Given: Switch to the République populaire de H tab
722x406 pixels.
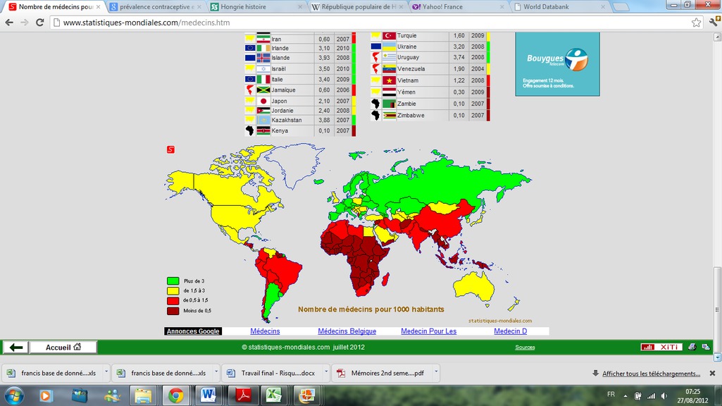Looking at the screenshot, I should click(x=357, y=7).
